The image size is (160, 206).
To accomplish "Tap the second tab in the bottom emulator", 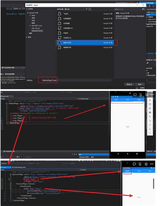I will [139, 171].
